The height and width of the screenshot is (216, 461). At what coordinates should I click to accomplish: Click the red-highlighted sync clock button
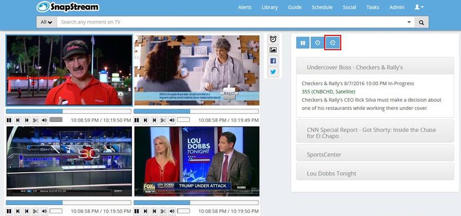tap(333, 43)
